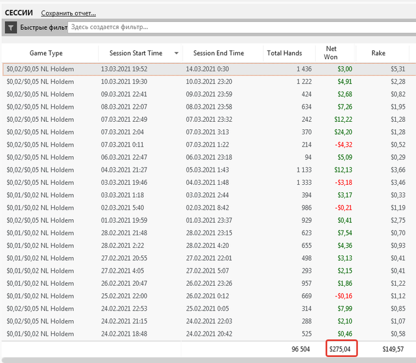
Task: Select session started 27.02.2021 4:05
Action: tap(209, 271)
